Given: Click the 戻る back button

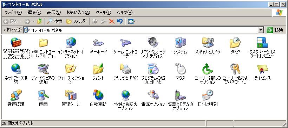Looking at the screenshot, I should pos(11,22).
